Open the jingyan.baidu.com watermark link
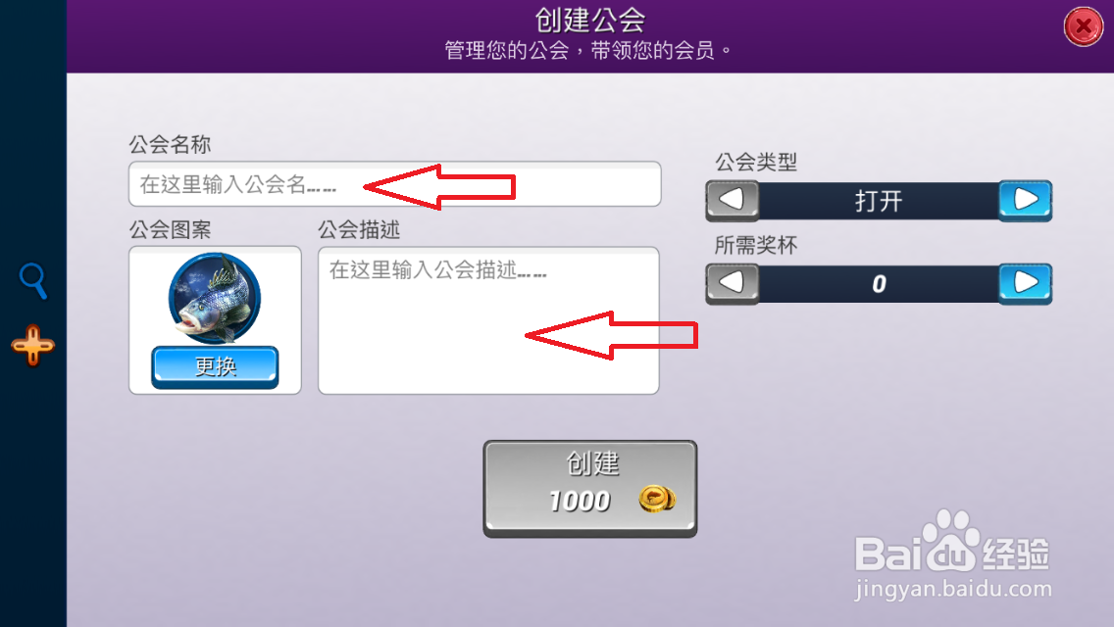The width and height of the screenshot is (1114, 627). pyautogui.click(x=953, y=589)
